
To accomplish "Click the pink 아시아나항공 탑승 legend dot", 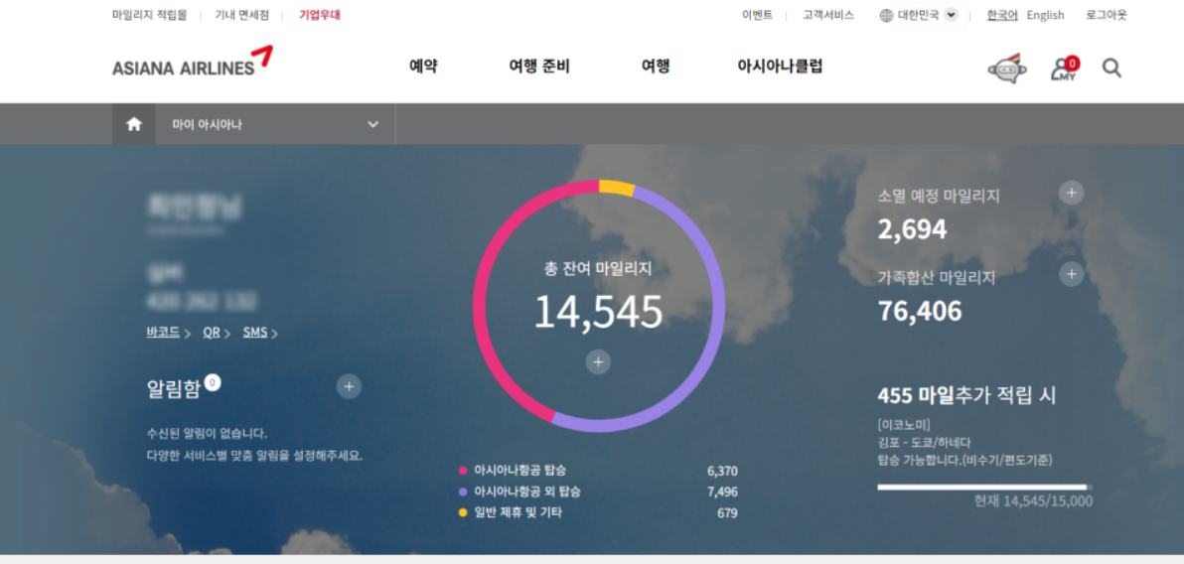I will [463, 471].
